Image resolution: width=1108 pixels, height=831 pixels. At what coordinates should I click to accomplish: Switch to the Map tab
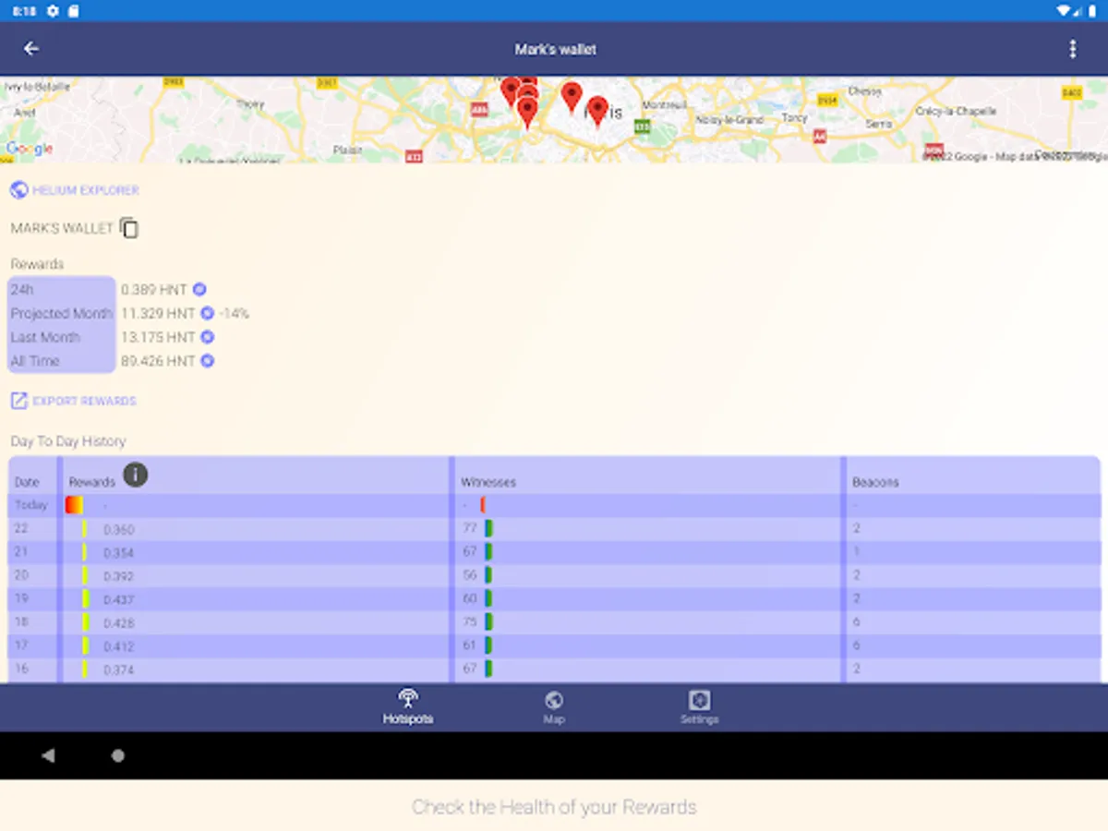(554, 706)
